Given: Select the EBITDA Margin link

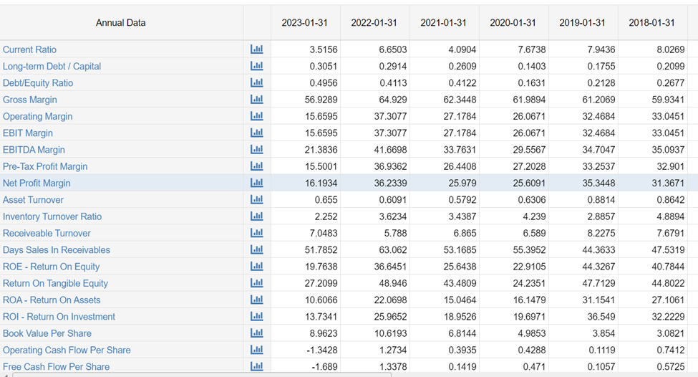Looking at the screenshot, I should coord(34,150).
